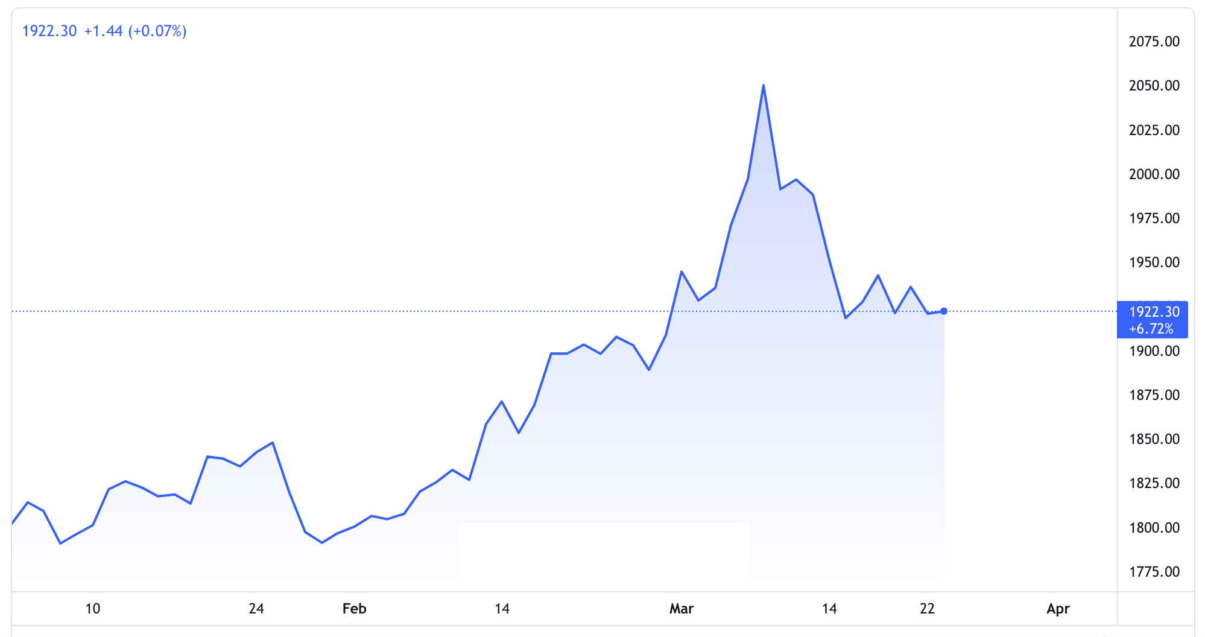Click the date 24 on the time axis
This screenshot has height=637, width=1205.
pyautogui.click(x=255, y=609)
